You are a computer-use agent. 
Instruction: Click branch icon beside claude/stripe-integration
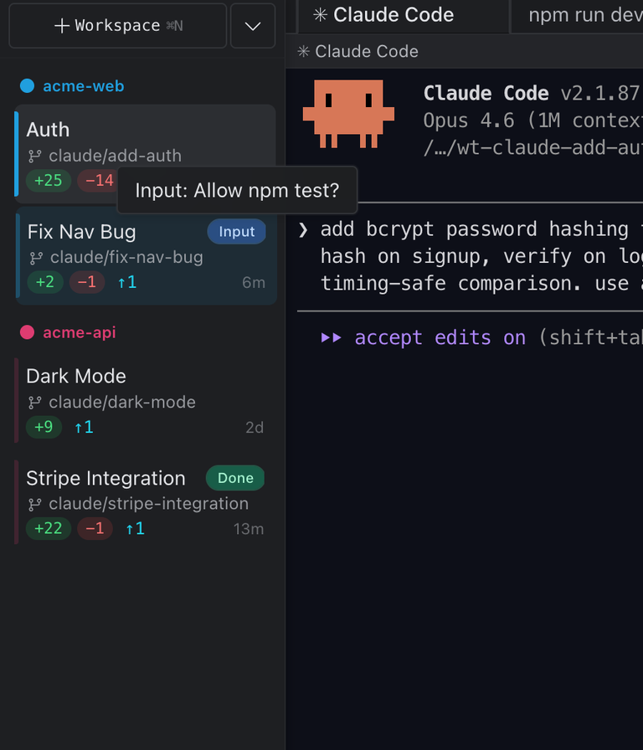tap(34, 504)
